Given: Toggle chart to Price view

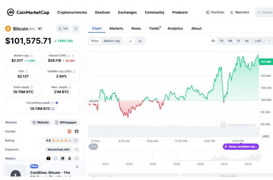Looking at the screenshot, I should [95, 41].
